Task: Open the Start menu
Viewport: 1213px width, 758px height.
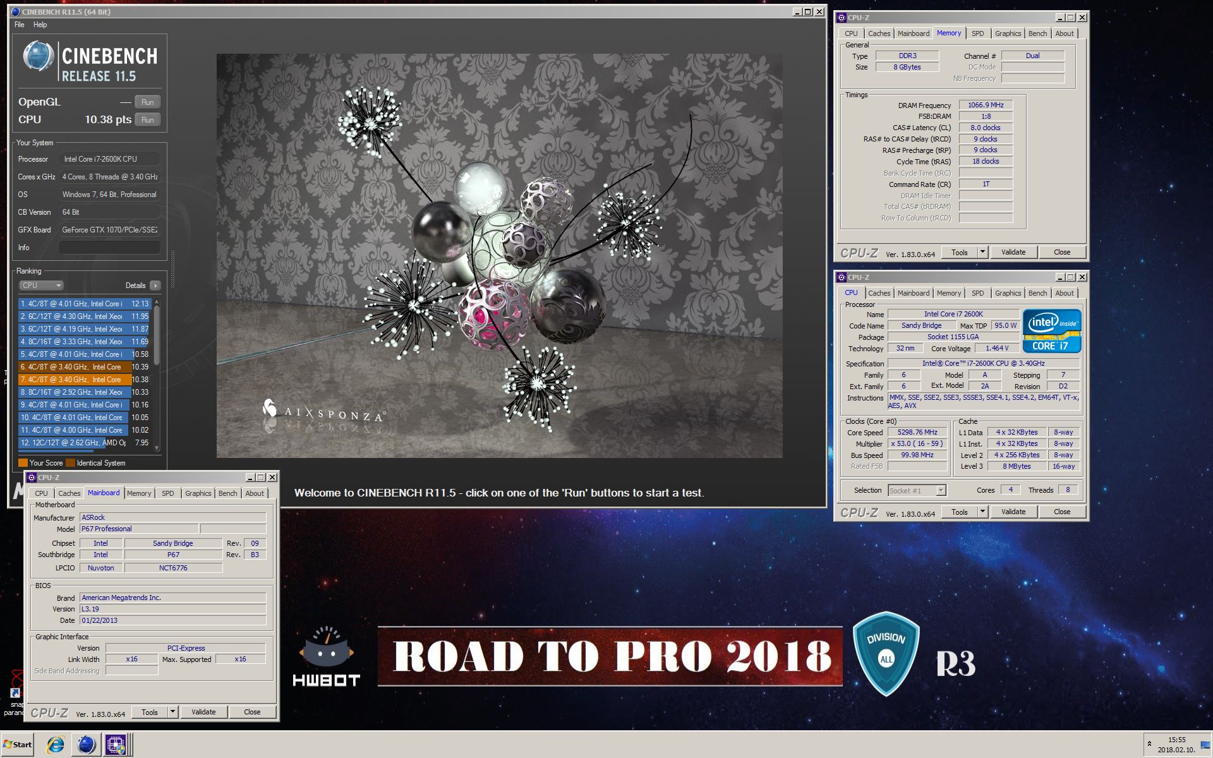Action: 18,744
